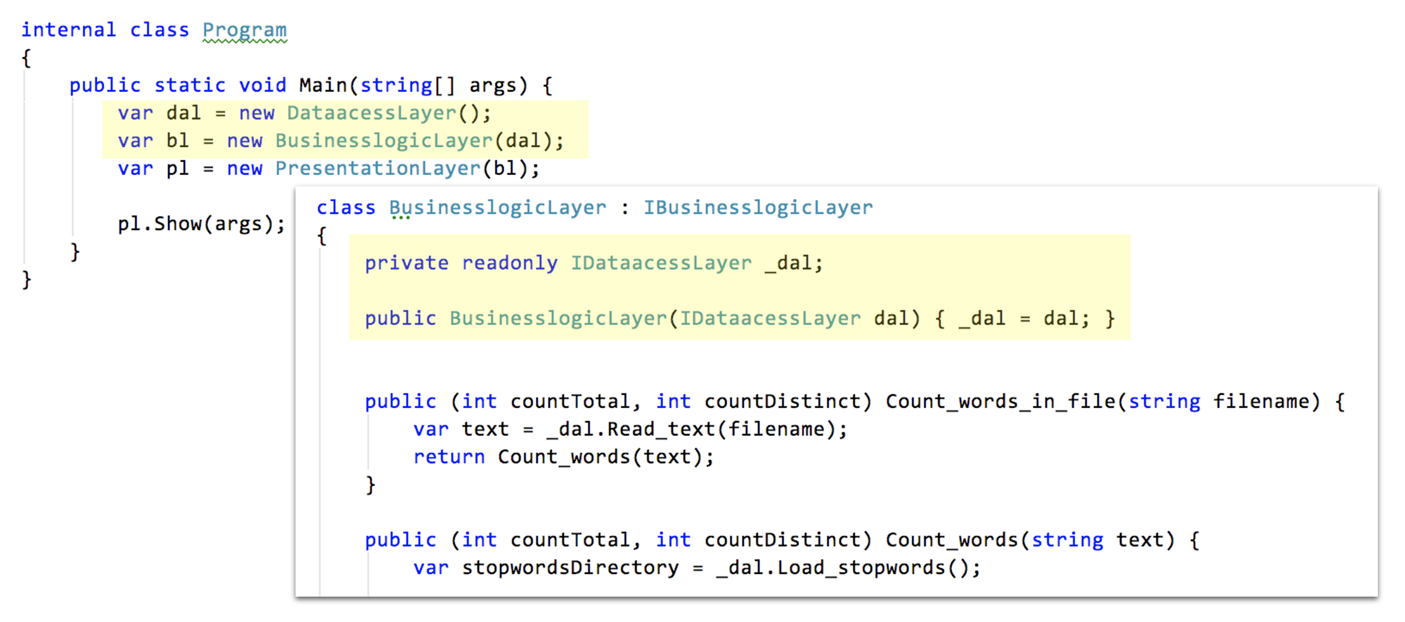Click the Count_words_in_file method name
Image resolution: width=1405 pixels, height=622 pixels.
tap(1000, 402)
